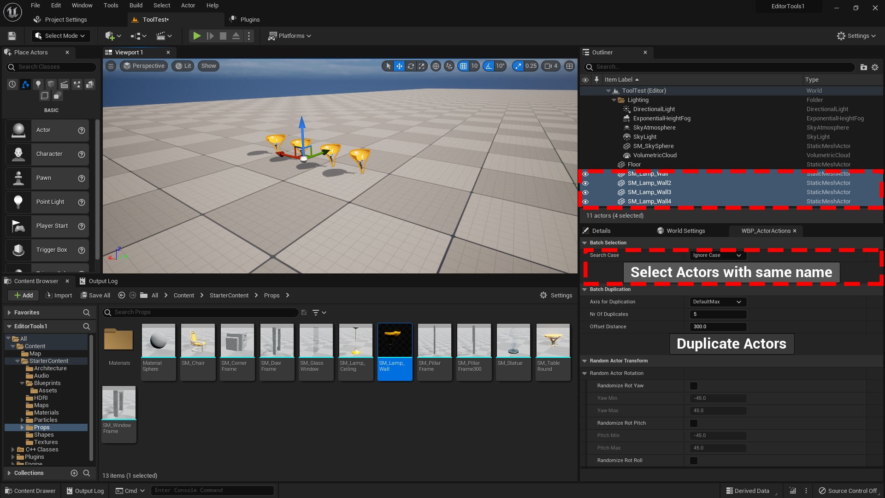
Task: Collapse the Lighting folder in Outliner
Action: coord(614,100)
